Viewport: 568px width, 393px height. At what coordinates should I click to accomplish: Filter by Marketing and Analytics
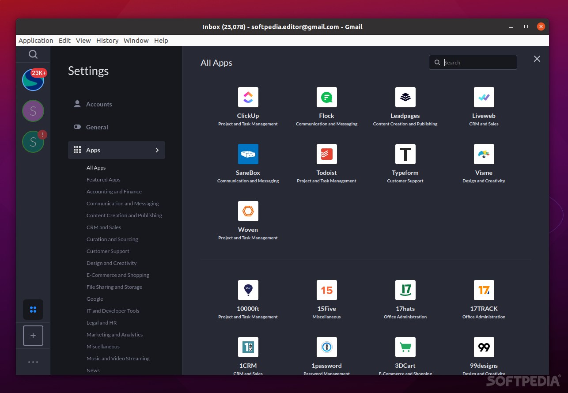(x=115, y=335)
